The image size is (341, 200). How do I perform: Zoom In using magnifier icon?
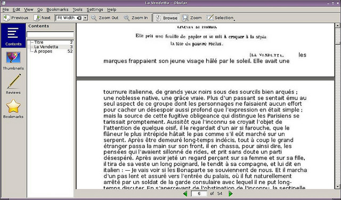[x=136, y=18]
